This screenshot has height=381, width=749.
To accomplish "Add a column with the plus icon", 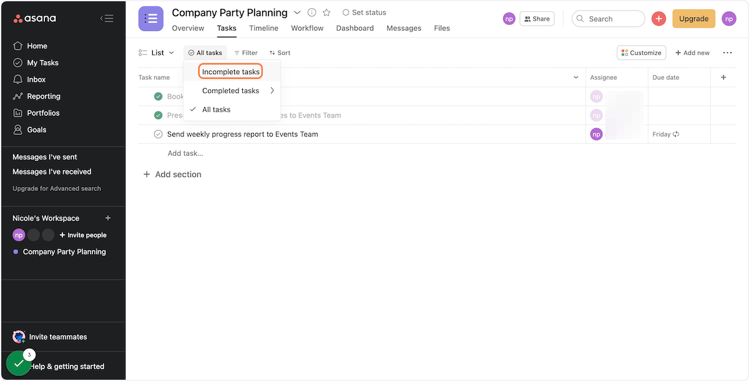I will [724, 77].
